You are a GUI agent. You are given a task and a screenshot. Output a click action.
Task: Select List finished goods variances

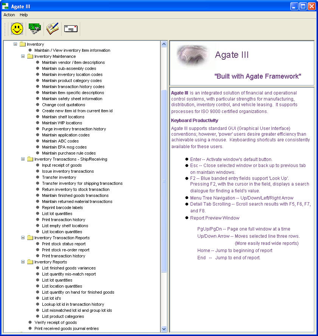click(69, 268)
